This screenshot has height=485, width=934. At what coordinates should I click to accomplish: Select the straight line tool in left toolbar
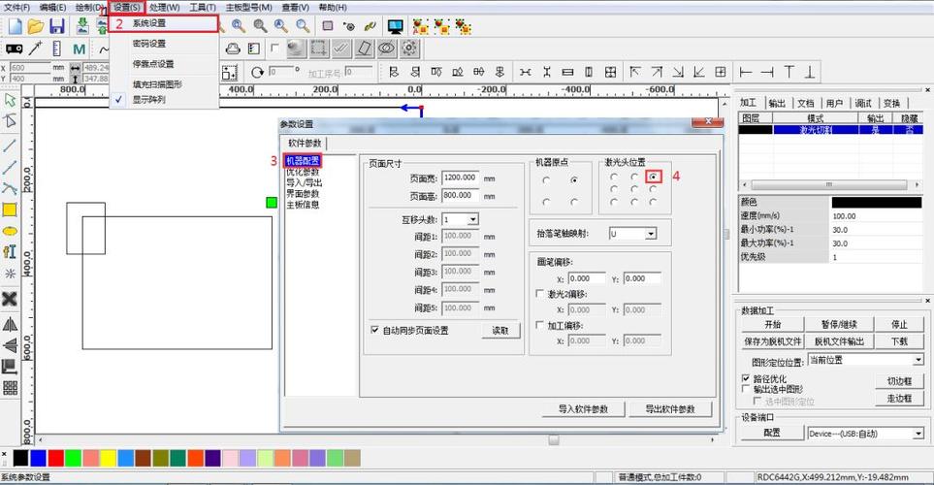click(x=10, y=145)
